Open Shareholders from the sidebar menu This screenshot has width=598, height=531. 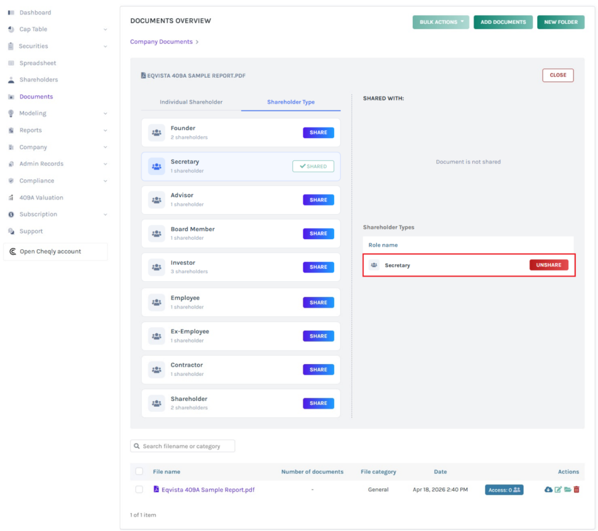tap(39, 80)
